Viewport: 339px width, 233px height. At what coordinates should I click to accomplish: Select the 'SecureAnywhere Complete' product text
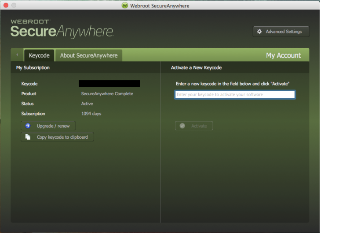coord(107,93)
